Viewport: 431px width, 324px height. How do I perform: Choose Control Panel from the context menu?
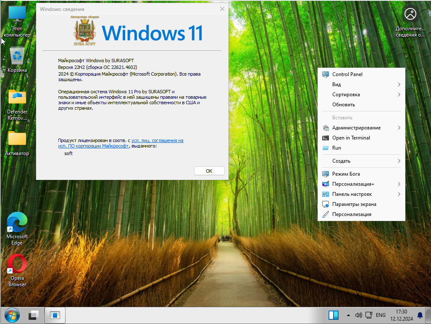(361, 74)
